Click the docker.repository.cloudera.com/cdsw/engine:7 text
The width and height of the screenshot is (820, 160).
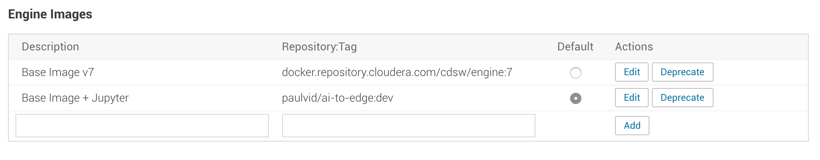(397, 72)
